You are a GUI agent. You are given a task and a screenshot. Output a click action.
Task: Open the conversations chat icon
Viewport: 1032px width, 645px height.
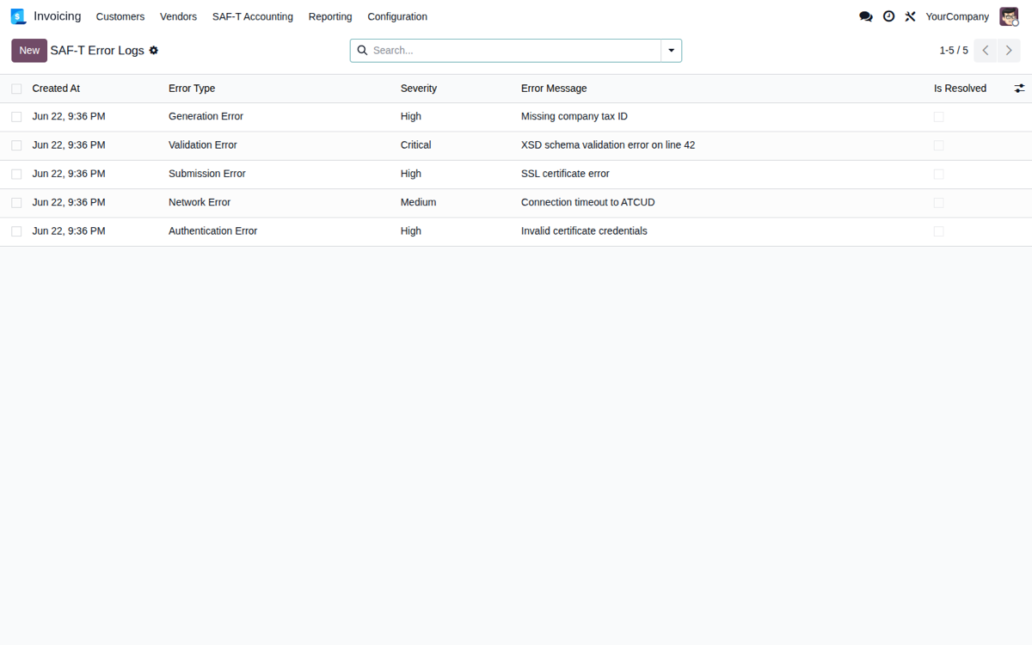tap(866, 16)
